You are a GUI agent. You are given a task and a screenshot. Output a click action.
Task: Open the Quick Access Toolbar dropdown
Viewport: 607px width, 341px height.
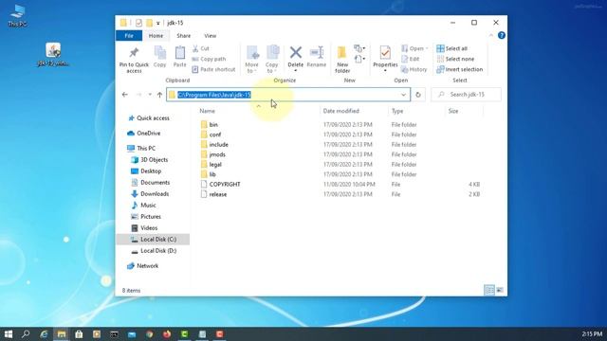coord(158,23)
